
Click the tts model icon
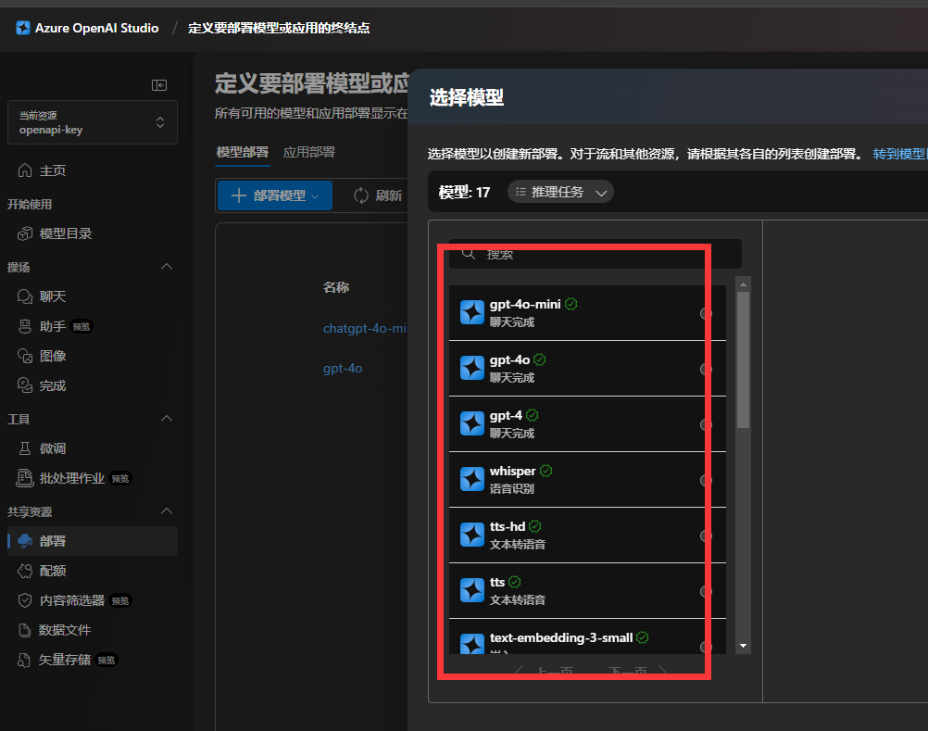pos(472,591)
